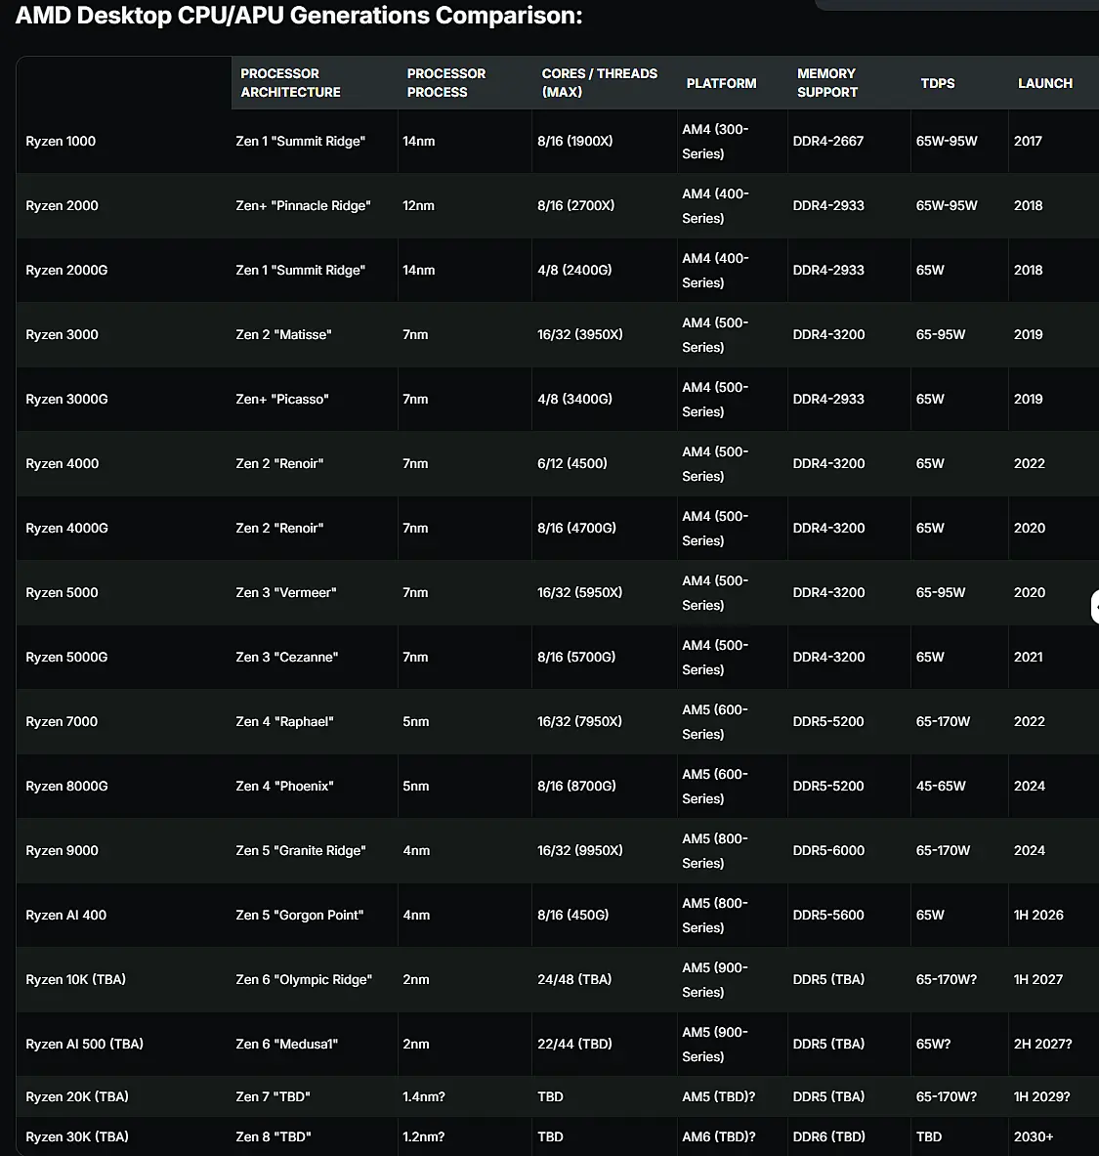Click the 8/16 (8700G) cores cell
The image size is (1099, 1156).
576,786
